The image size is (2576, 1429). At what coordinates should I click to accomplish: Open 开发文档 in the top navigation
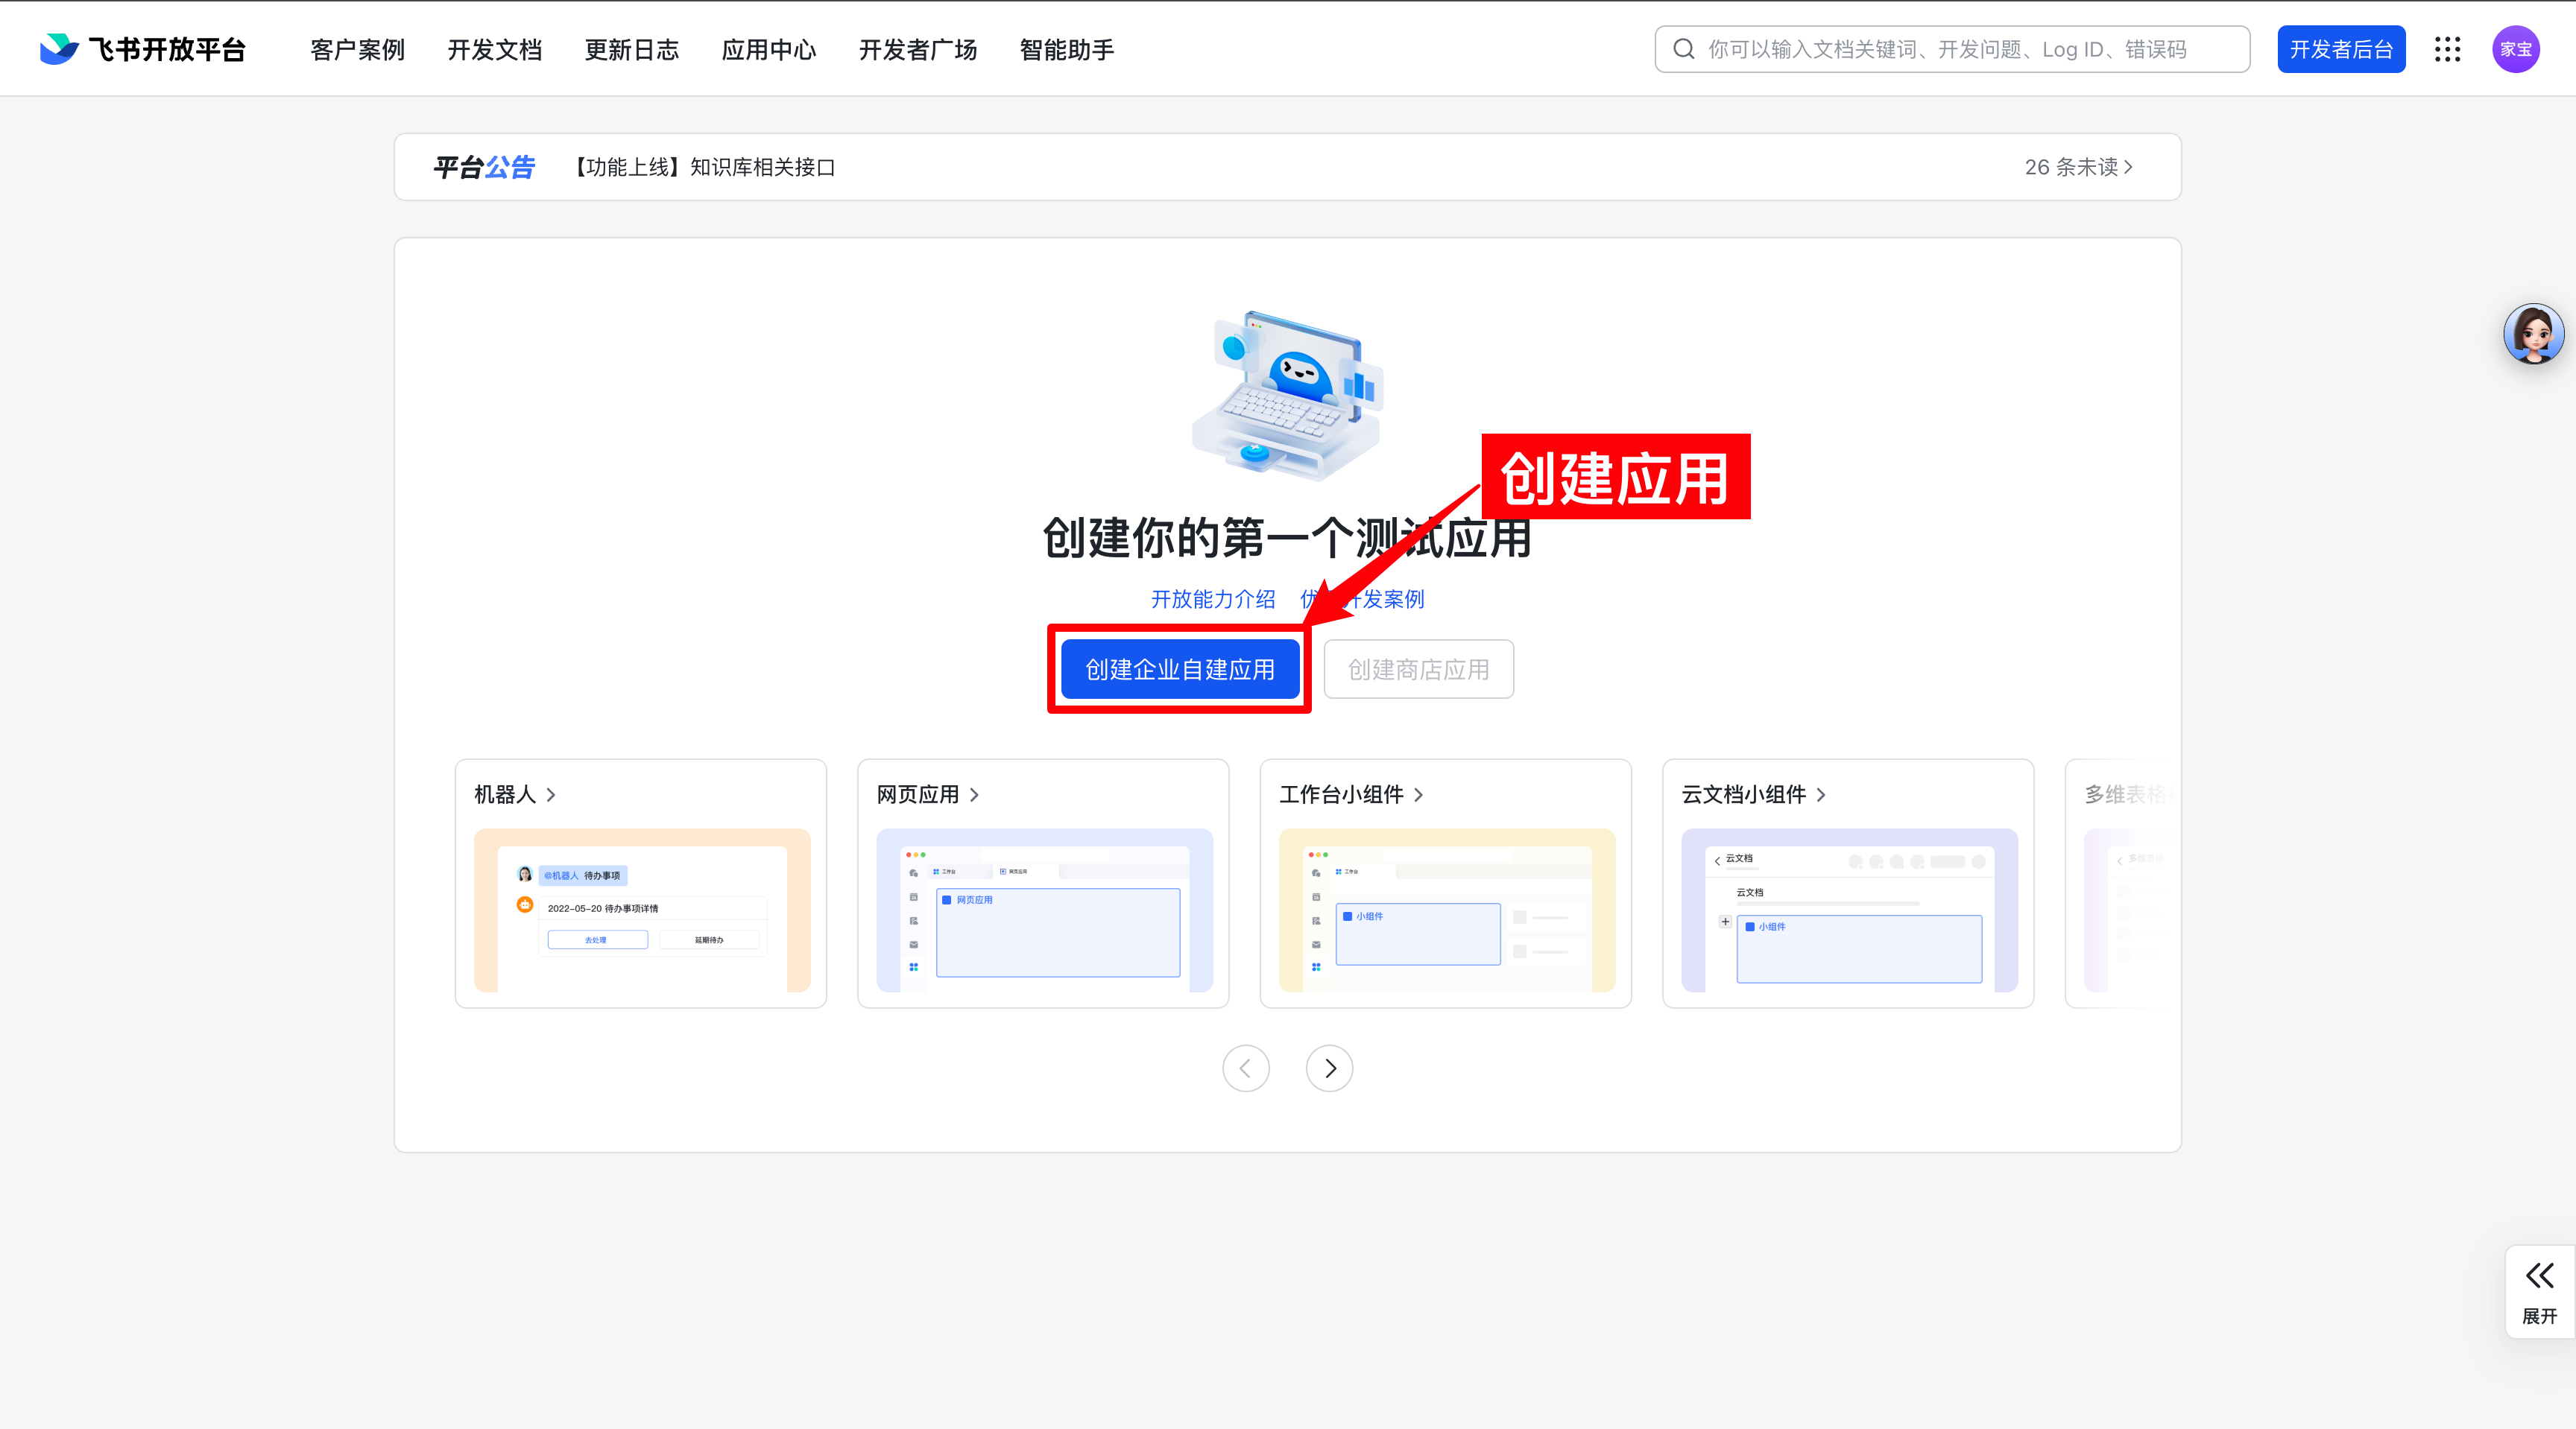pyautogui.click(x=495, y=50)
